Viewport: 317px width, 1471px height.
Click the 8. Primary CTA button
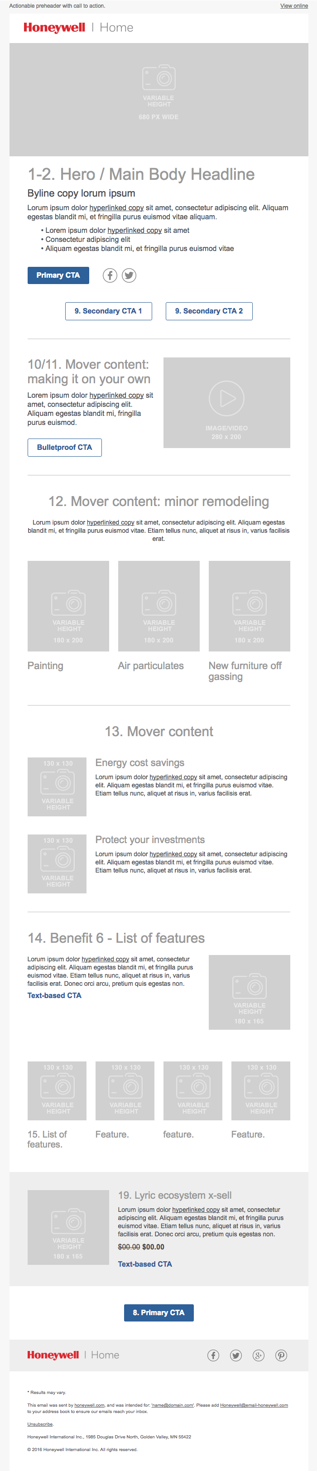click(159, 1312)
